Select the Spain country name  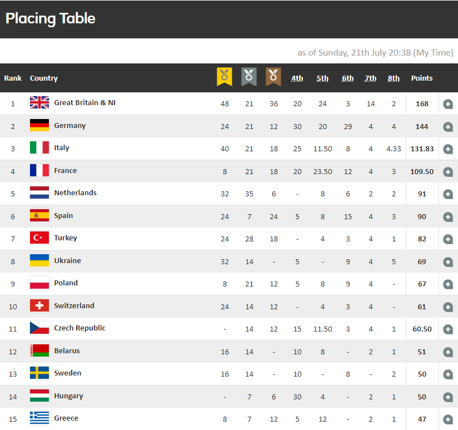63,216
